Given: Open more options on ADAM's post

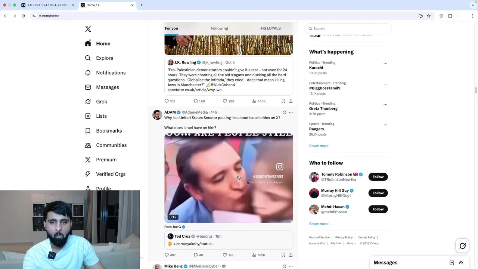Looking at the screenshot, I should pyautogui.click(x=291, y=112).
